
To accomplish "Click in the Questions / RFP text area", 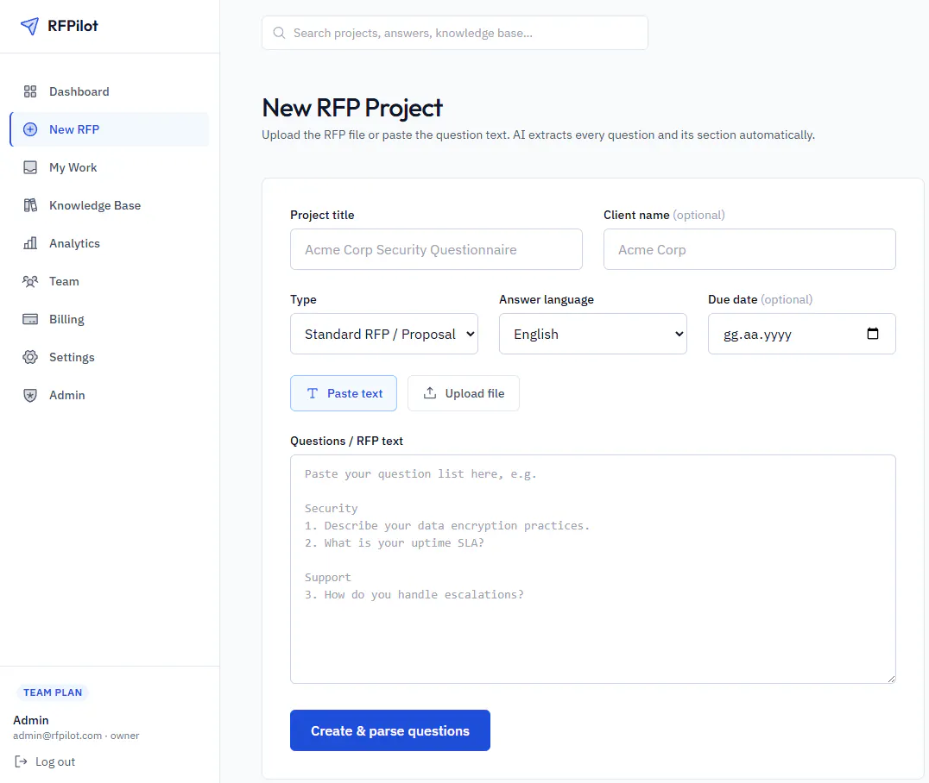I will pos(592,569).
